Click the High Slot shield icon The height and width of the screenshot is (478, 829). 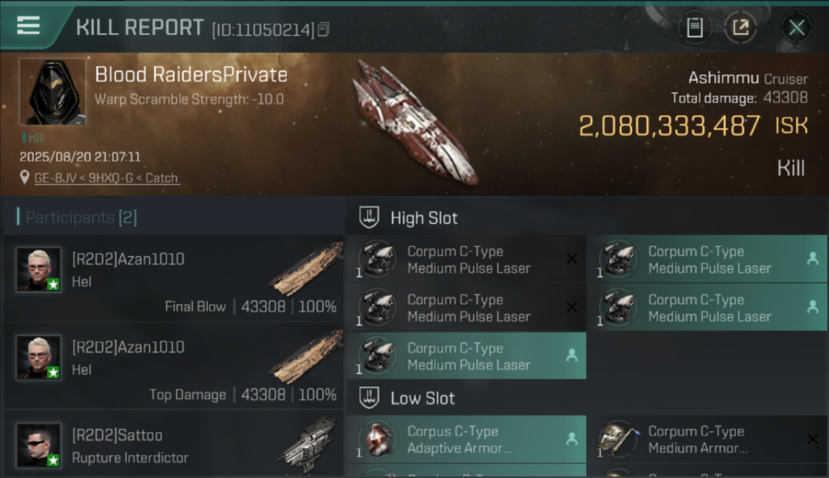coord(369,217)
